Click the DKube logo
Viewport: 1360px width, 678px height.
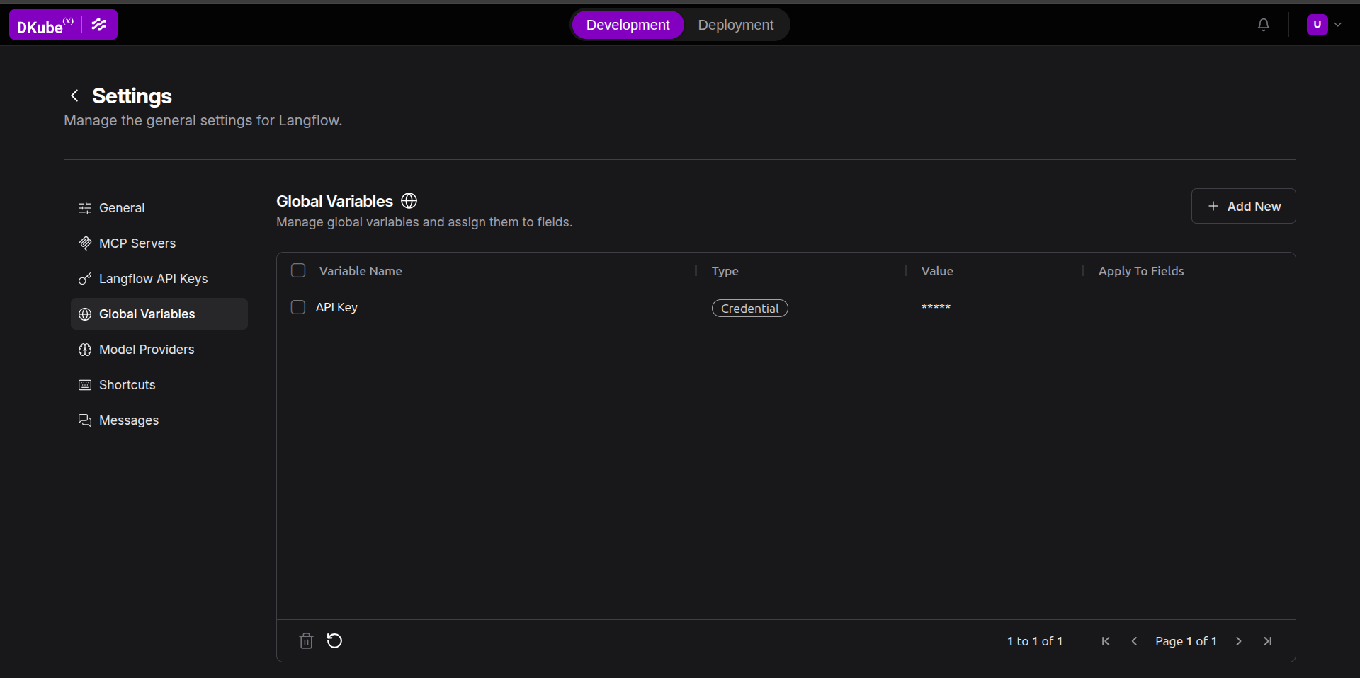45,25
